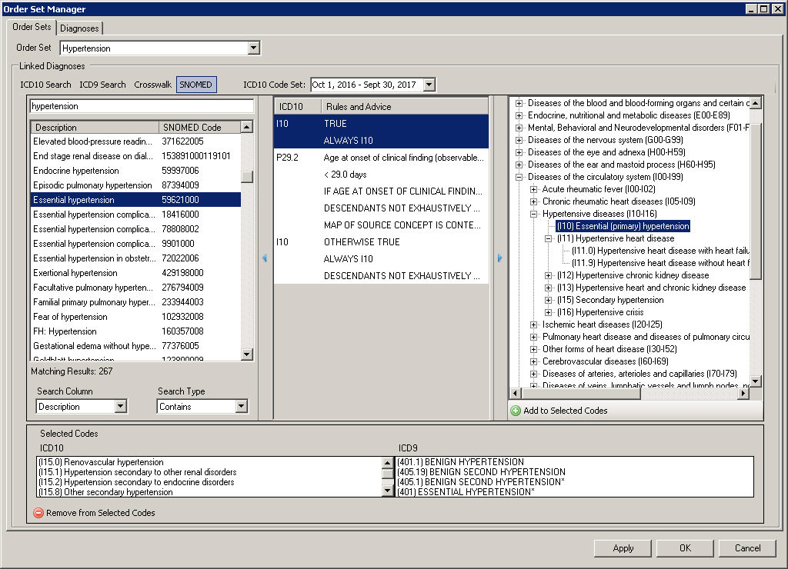The width and height of the screenshot is (788, 569).
Task: Click the ICD10 tree vertical scrollbar up arrow
Action: 756,103
